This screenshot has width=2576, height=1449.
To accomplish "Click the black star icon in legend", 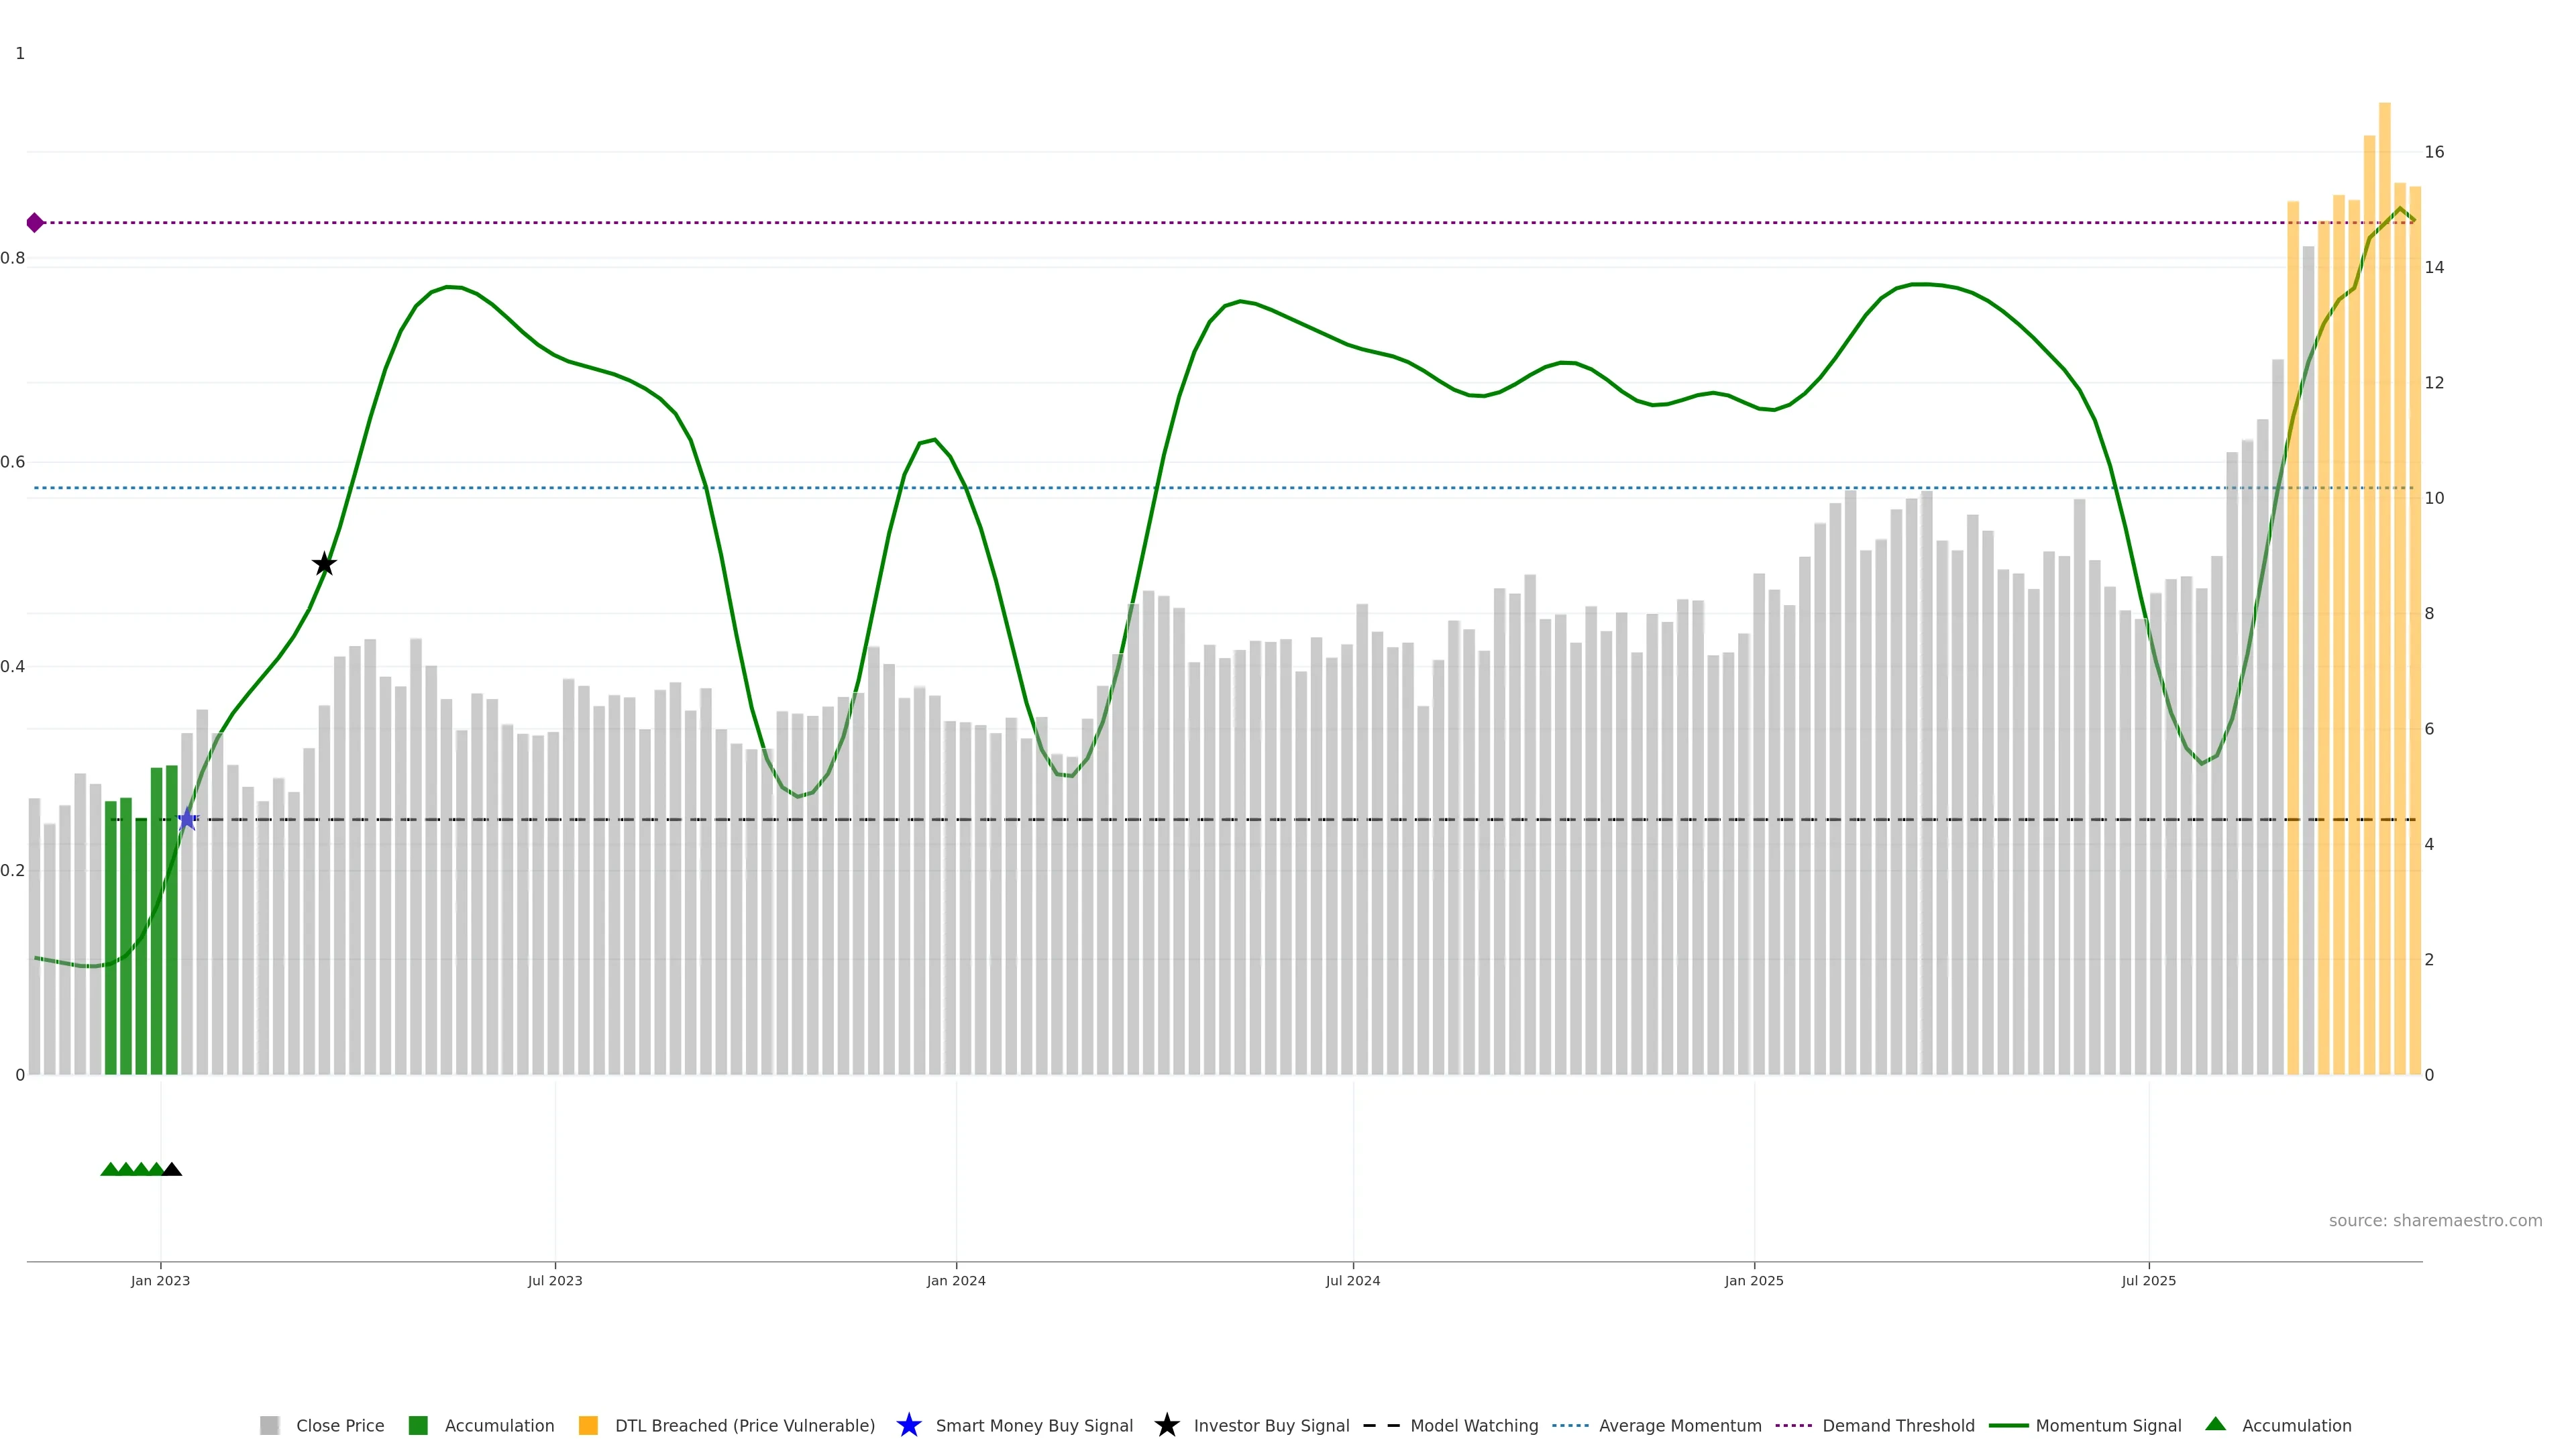I will (x=1166, y=1425).
